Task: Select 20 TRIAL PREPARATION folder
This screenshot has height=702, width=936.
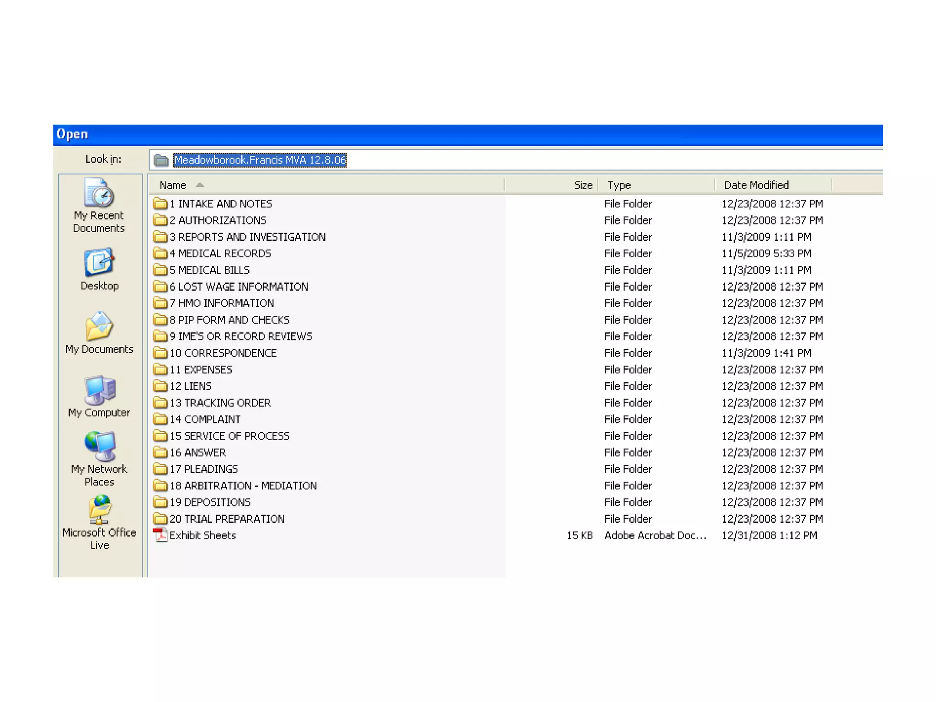Action: [227, 519]
